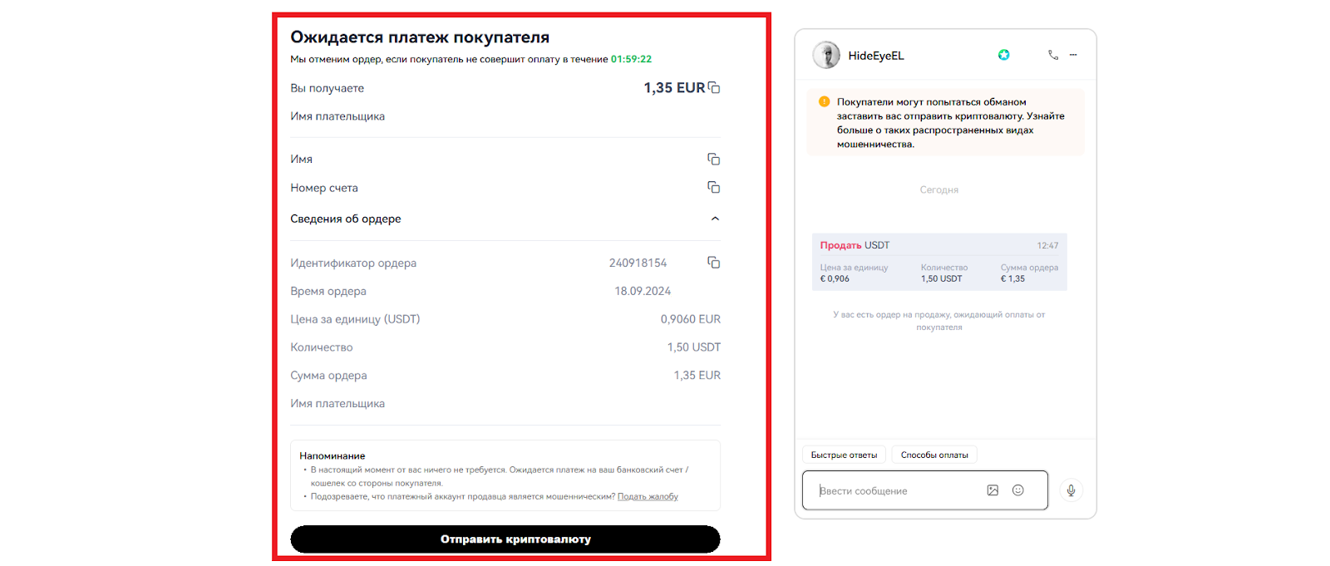Open the quick replies options
1330x566 pixels.
[x=844, y=455]
